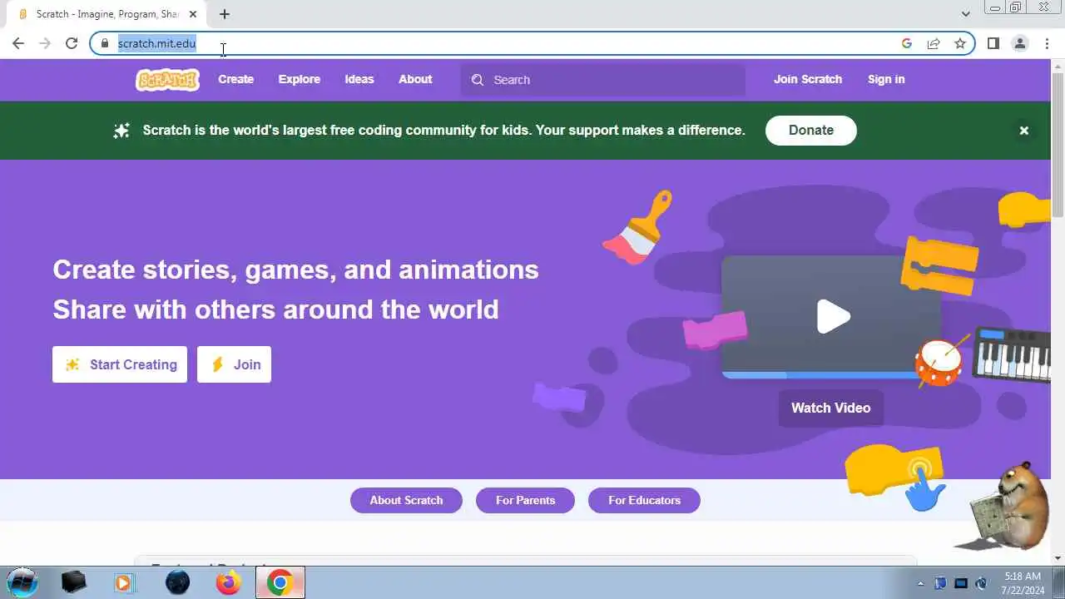Dismiss the donation banner
The height and width of the screenshot is (599, 1065).
pos(1024,131)
